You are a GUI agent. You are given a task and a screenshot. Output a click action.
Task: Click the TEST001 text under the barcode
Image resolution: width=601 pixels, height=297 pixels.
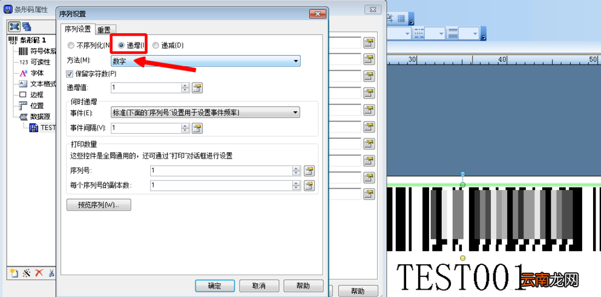(460, 278)
